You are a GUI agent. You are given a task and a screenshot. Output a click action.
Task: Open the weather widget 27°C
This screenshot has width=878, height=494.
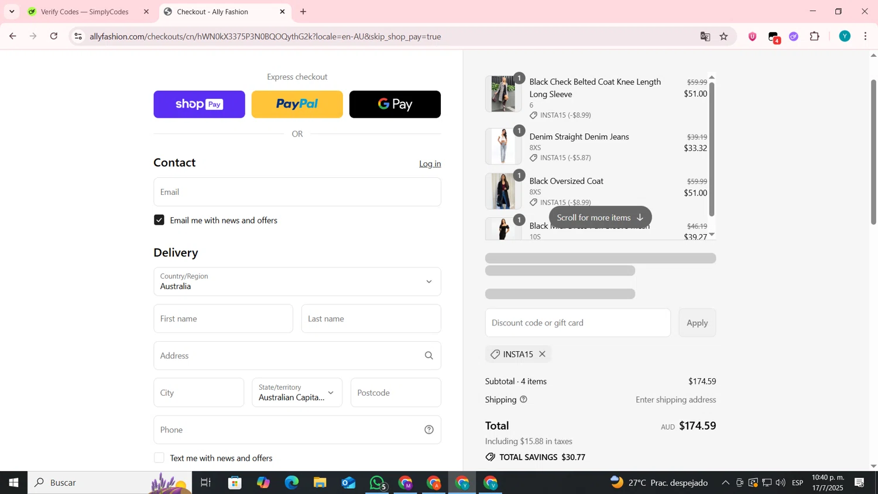[659, 483]
